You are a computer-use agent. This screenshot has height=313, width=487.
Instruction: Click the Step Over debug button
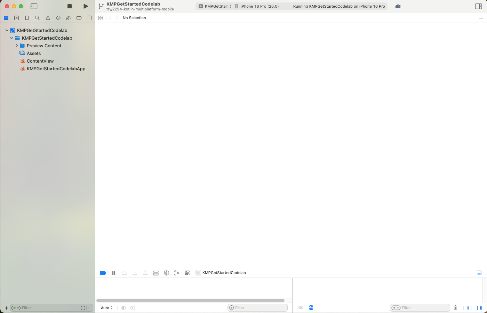click(x=125, y=273)
